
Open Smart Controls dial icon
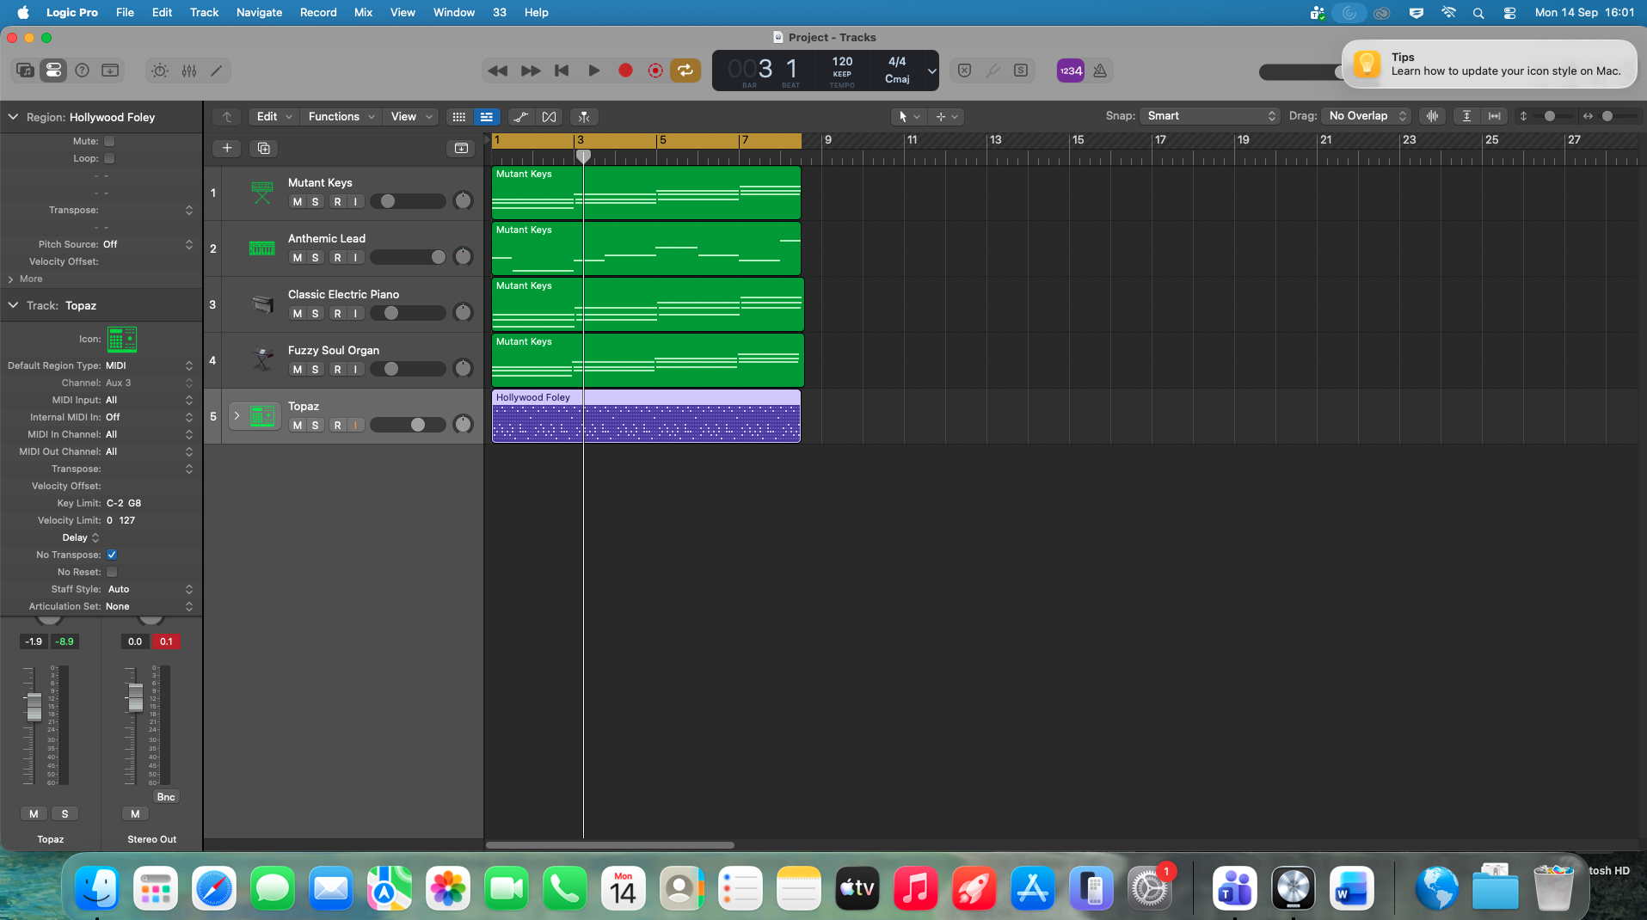click(160, 71)
